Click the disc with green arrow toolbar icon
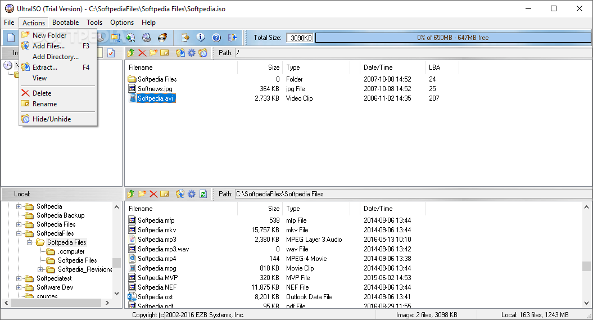The width and height of the screenshot is (593, 320). [x=131, y=38]
